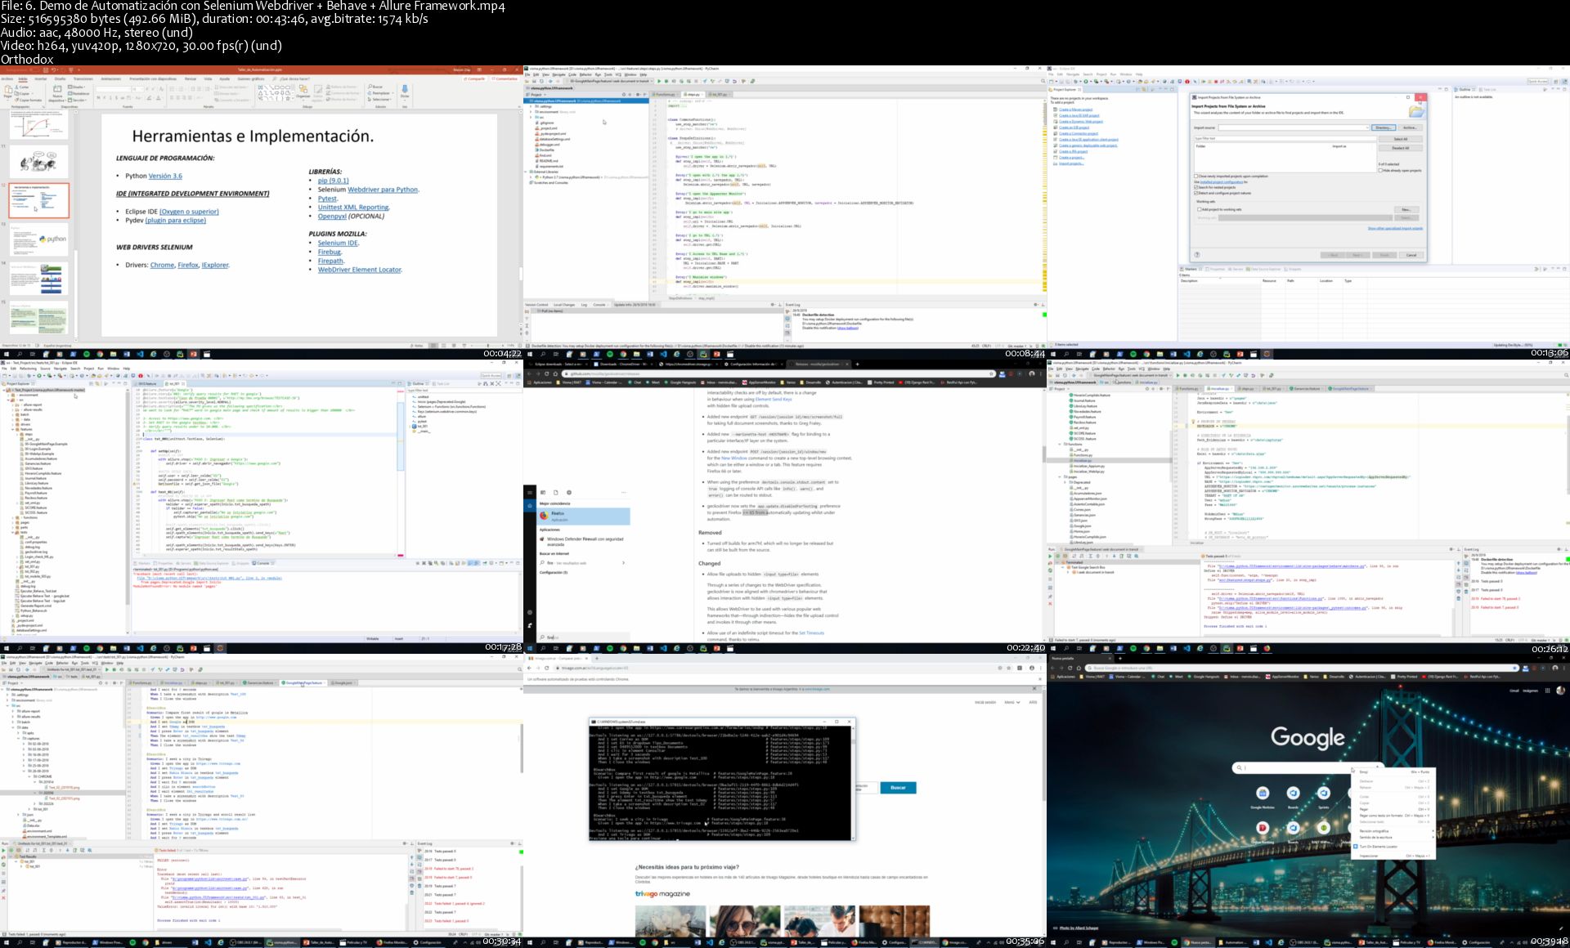This screenshot has width=1570, height=948.
Task: Open the 'WebDriver Element Locator' link on the slide
Action: [360, 270]
